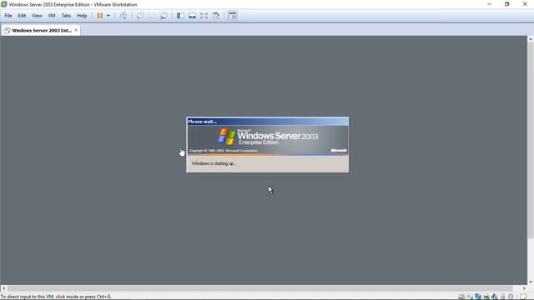Click the 'Please wait...' dialog title
Viewport: 534px width, 300px height.
coord(202,122)
